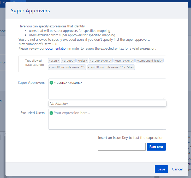The width and height of the screenshot is (191, 178).
Task: Select the <user-pickers> tag chip
Action: pos(124,61)
